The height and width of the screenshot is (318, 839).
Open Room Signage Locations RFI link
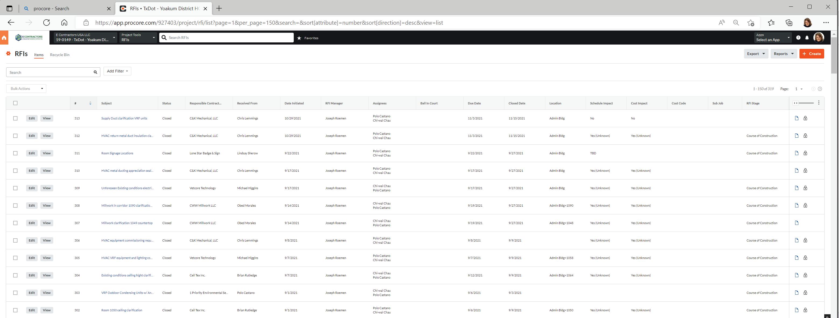click(x=117, y=153)
